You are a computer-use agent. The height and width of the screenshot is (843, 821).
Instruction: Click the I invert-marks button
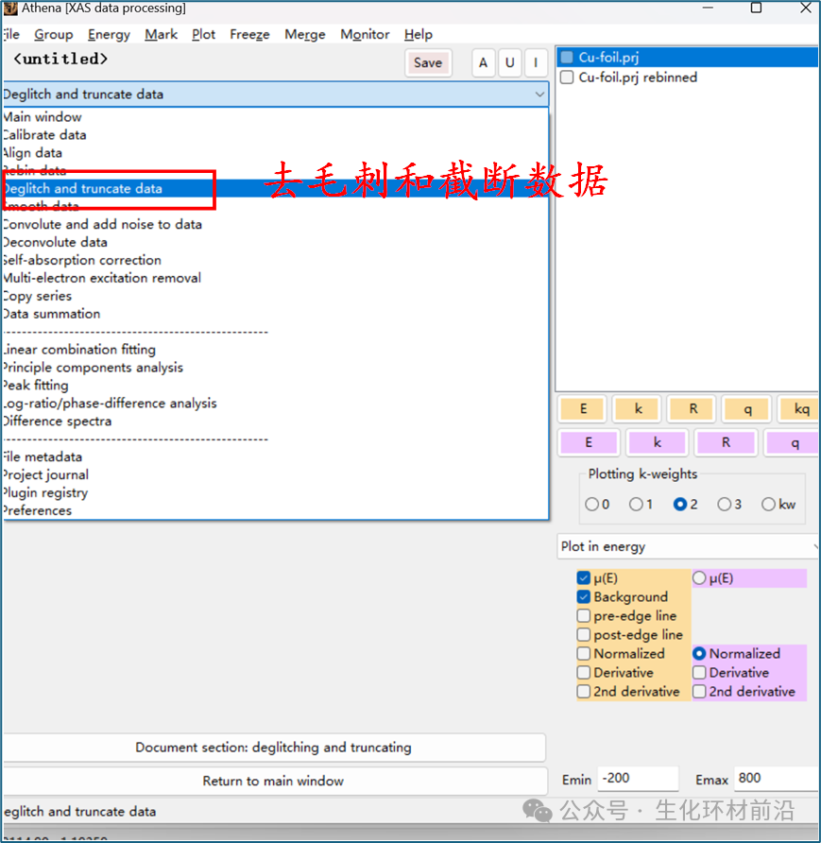(536, 63)
